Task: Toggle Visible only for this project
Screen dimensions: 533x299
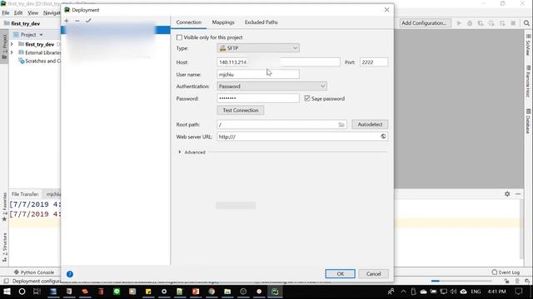Action: pos(179,37)
